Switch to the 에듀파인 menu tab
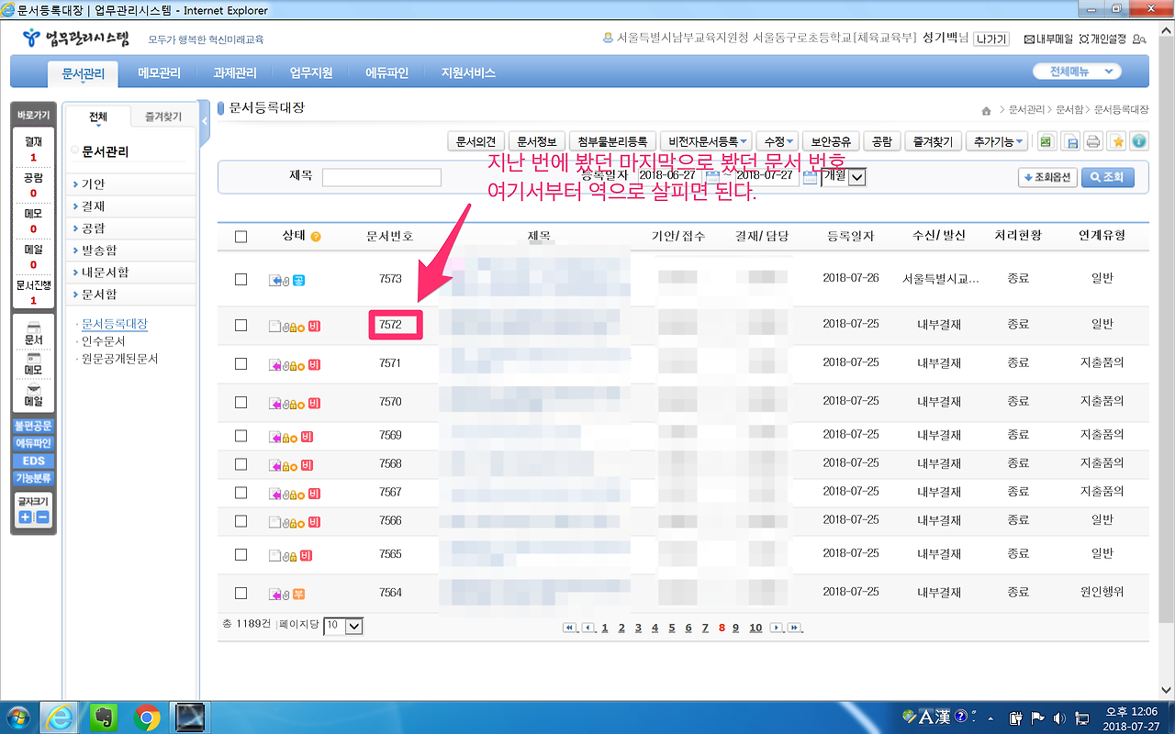 click(386, 73)
